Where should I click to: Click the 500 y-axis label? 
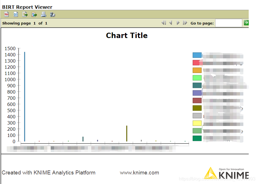coord(11,110)
